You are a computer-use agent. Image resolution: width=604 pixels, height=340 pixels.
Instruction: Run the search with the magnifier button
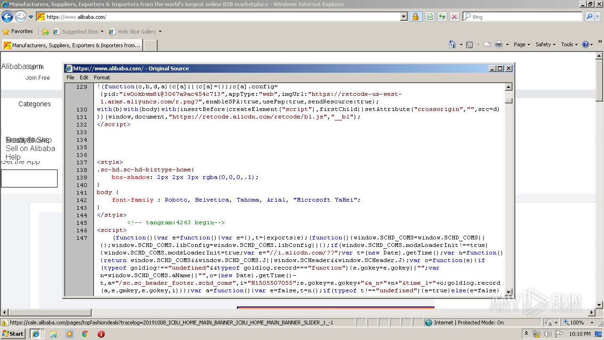click(x=589, y=17)
